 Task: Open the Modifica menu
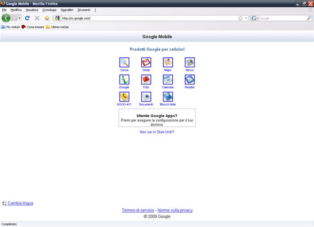16,10
